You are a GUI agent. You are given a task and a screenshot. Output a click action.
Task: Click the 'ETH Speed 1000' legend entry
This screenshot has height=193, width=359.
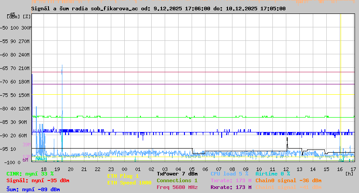coord(129,183)
